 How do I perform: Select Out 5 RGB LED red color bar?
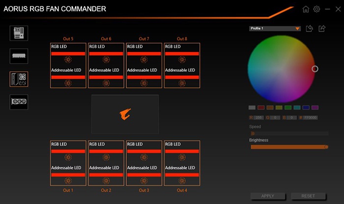tap(68, 53)
